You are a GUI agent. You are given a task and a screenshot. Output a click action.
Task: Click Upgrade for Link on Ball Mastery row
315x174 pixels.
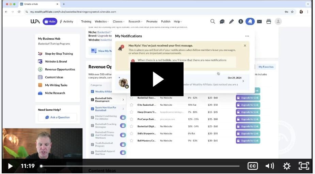coord(248,141)
